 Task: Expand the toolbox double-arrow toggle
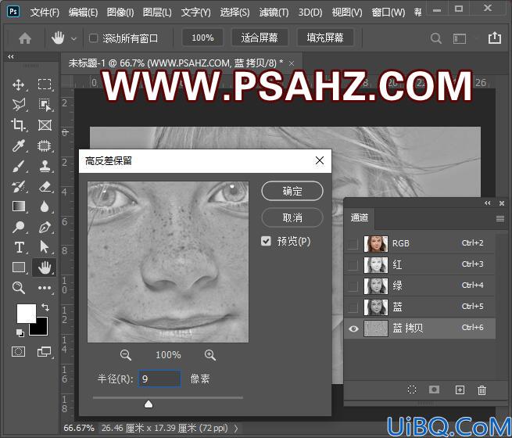11,56
